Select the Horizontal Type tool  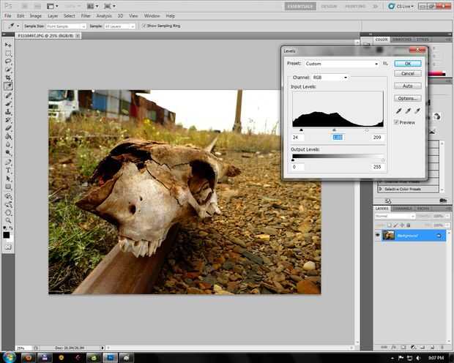click(8, 169)
